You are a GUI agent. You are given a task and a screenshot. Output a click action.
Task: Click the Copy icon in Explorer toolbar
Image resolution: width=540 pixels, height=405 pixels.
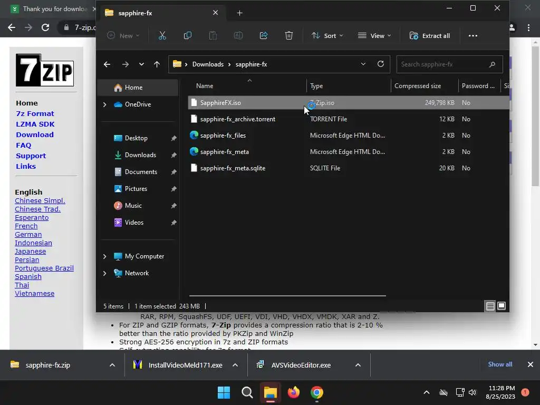point(187,35)
